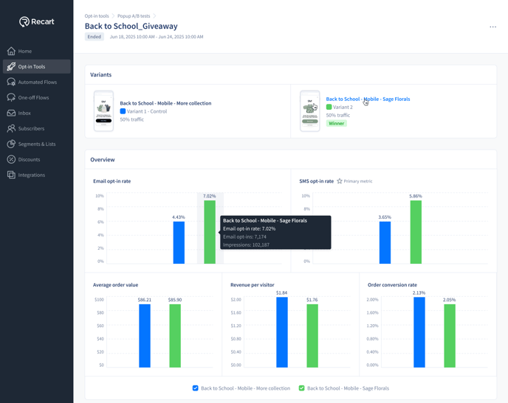Image resolution: width=508 pixels, height=403 pixels.
Task: Click the Variant 2 popup preview thumbnail
Action: (310, 111)
